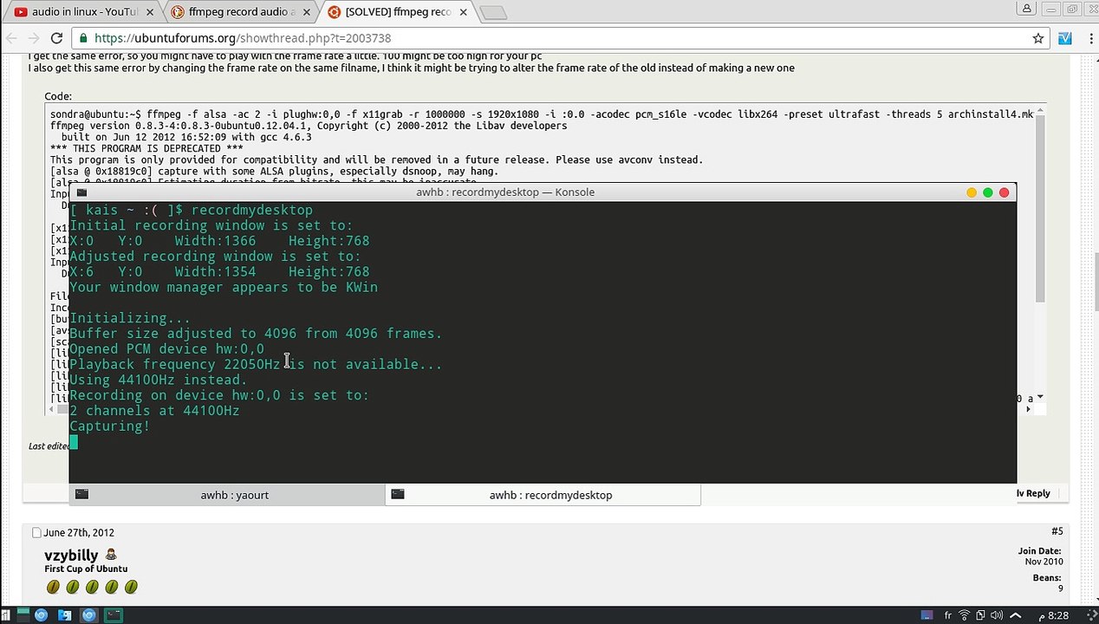
Task: Click the 'Using 44100Hz instead.' terminal line
Action: pos(159,380)
